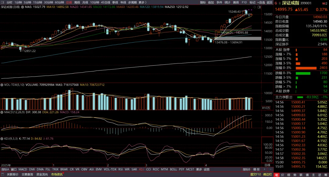Open the 指标 menu in top bar

[x=203, y=2]
